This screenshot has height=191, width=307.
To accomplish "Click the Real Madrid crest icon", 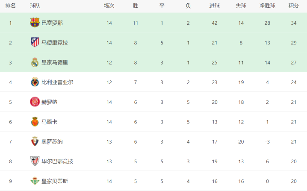I will [x=35, y=62].
